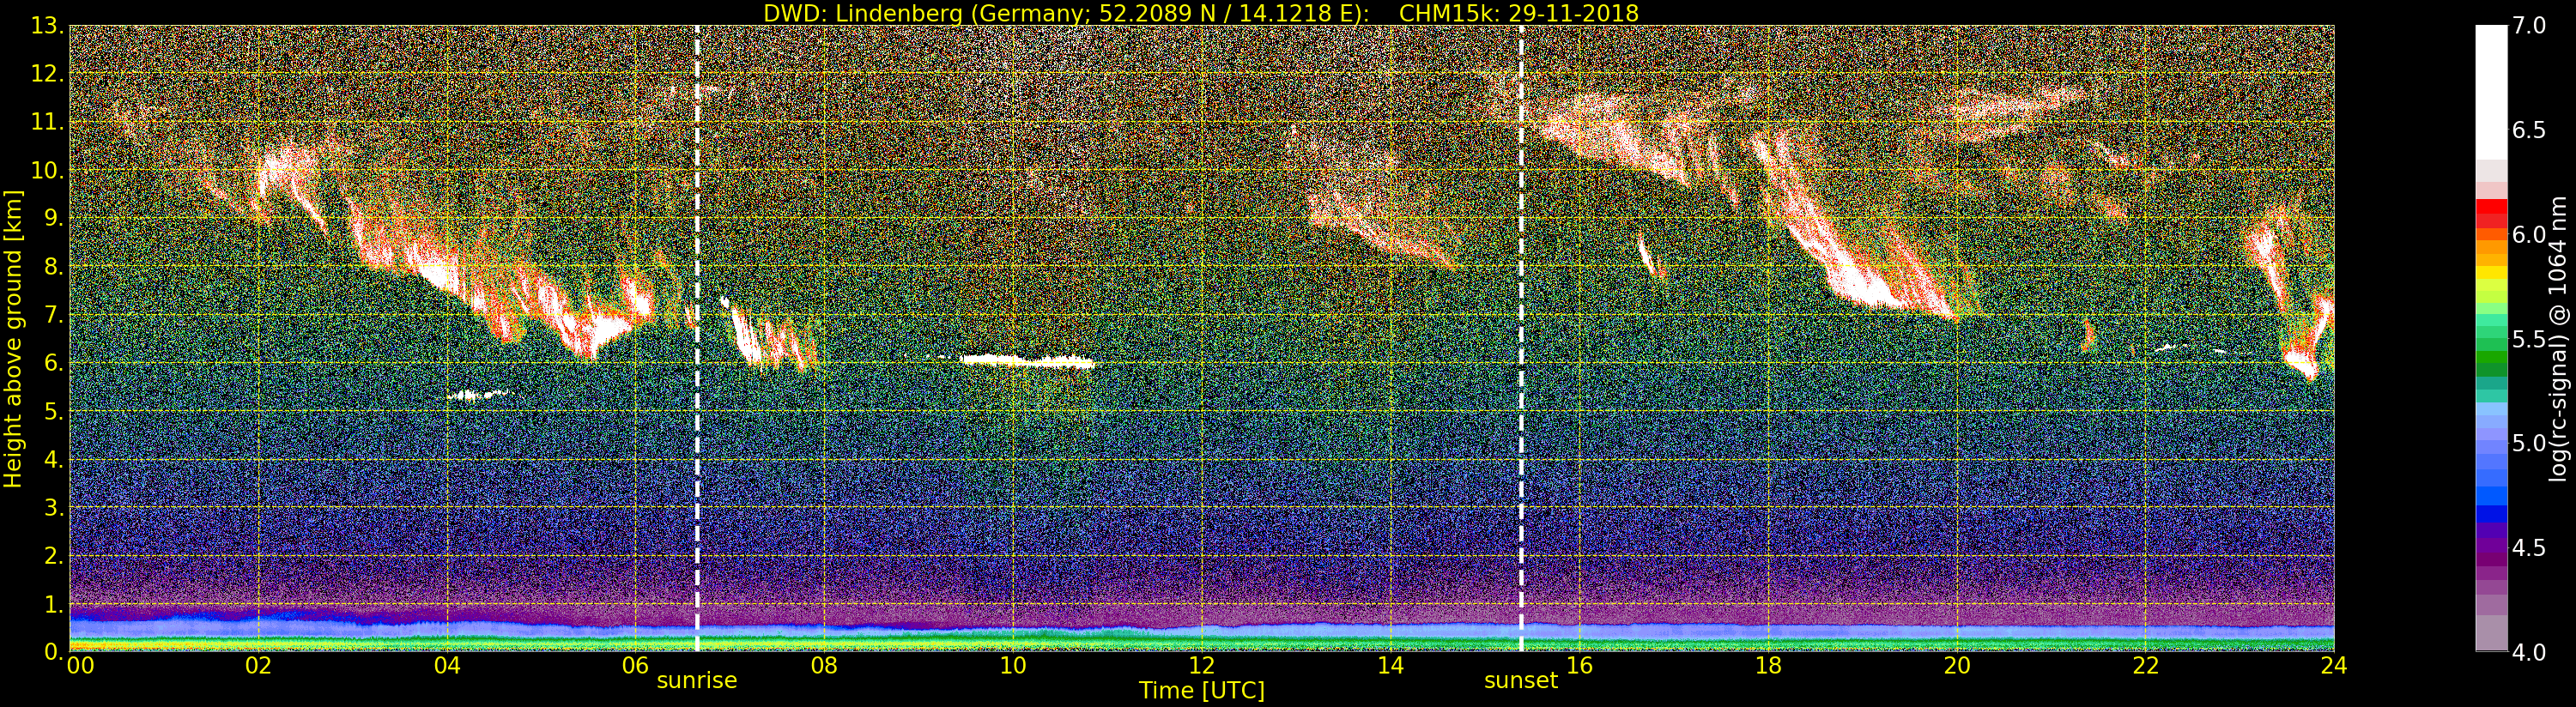This screenshot has width=2576, height=707.
Task: Click the 'Time [UTC]' axis label
Action: point(1202,691)
